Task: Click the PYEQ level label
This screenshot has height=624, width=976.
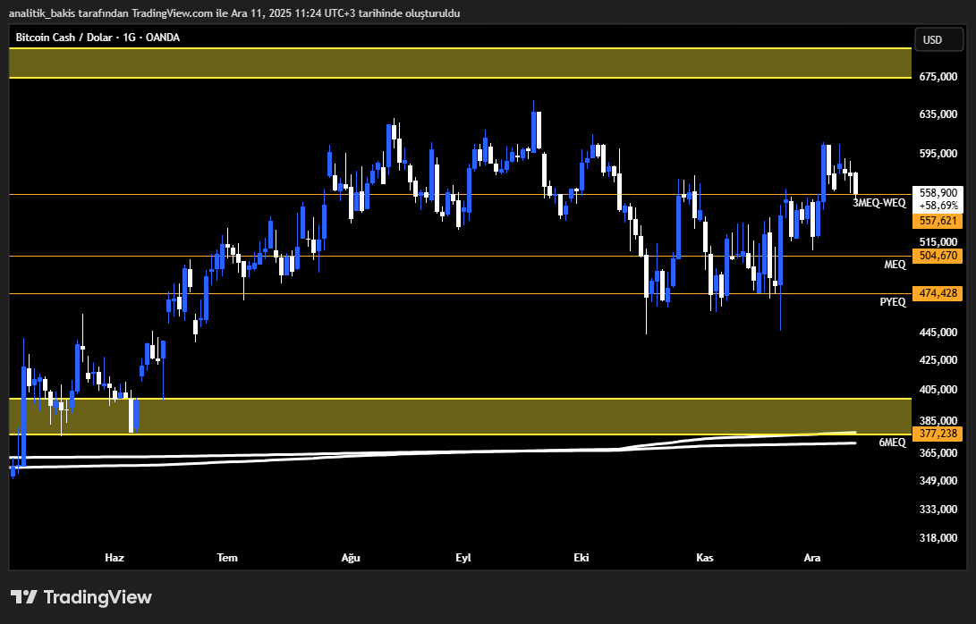Action: coord(893,302)
